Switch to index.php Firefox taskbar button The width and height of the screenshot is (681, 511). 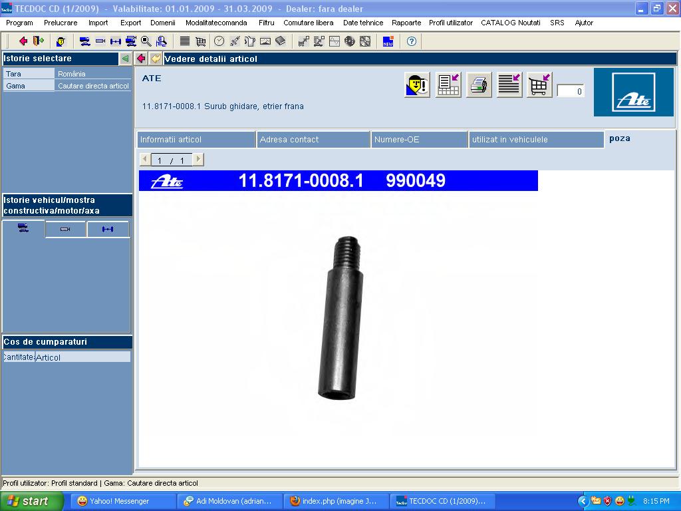(x=337, y=501)
